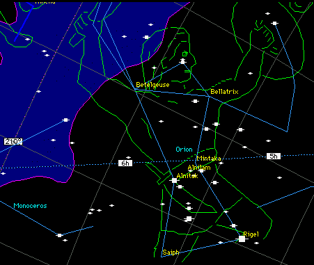314x265 pixels.
Task: Click the star just above Rigel on the blue line
Action: pyautogui.click(x=234, y=225)
